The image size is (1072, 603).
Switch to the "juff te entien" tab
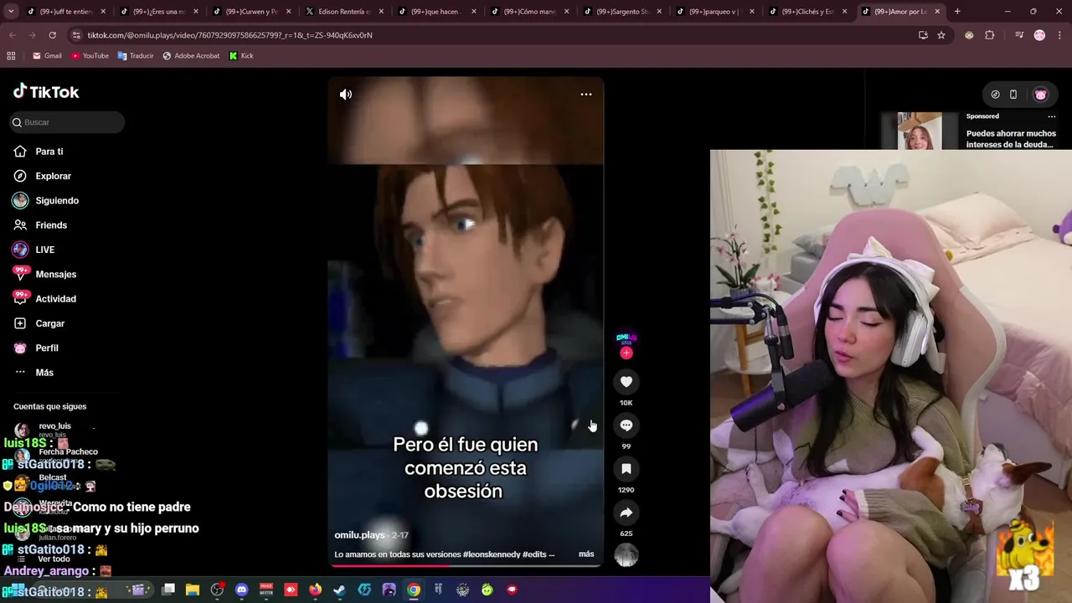65,12
